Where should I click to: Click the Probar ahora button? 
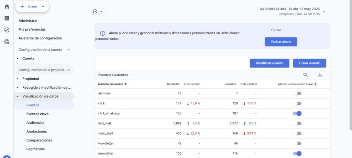click(x=280, y=42)
